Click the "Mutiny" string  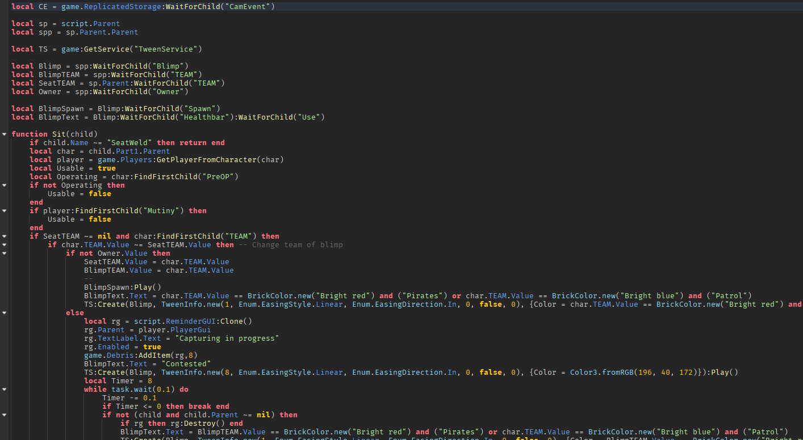(161, 211)
